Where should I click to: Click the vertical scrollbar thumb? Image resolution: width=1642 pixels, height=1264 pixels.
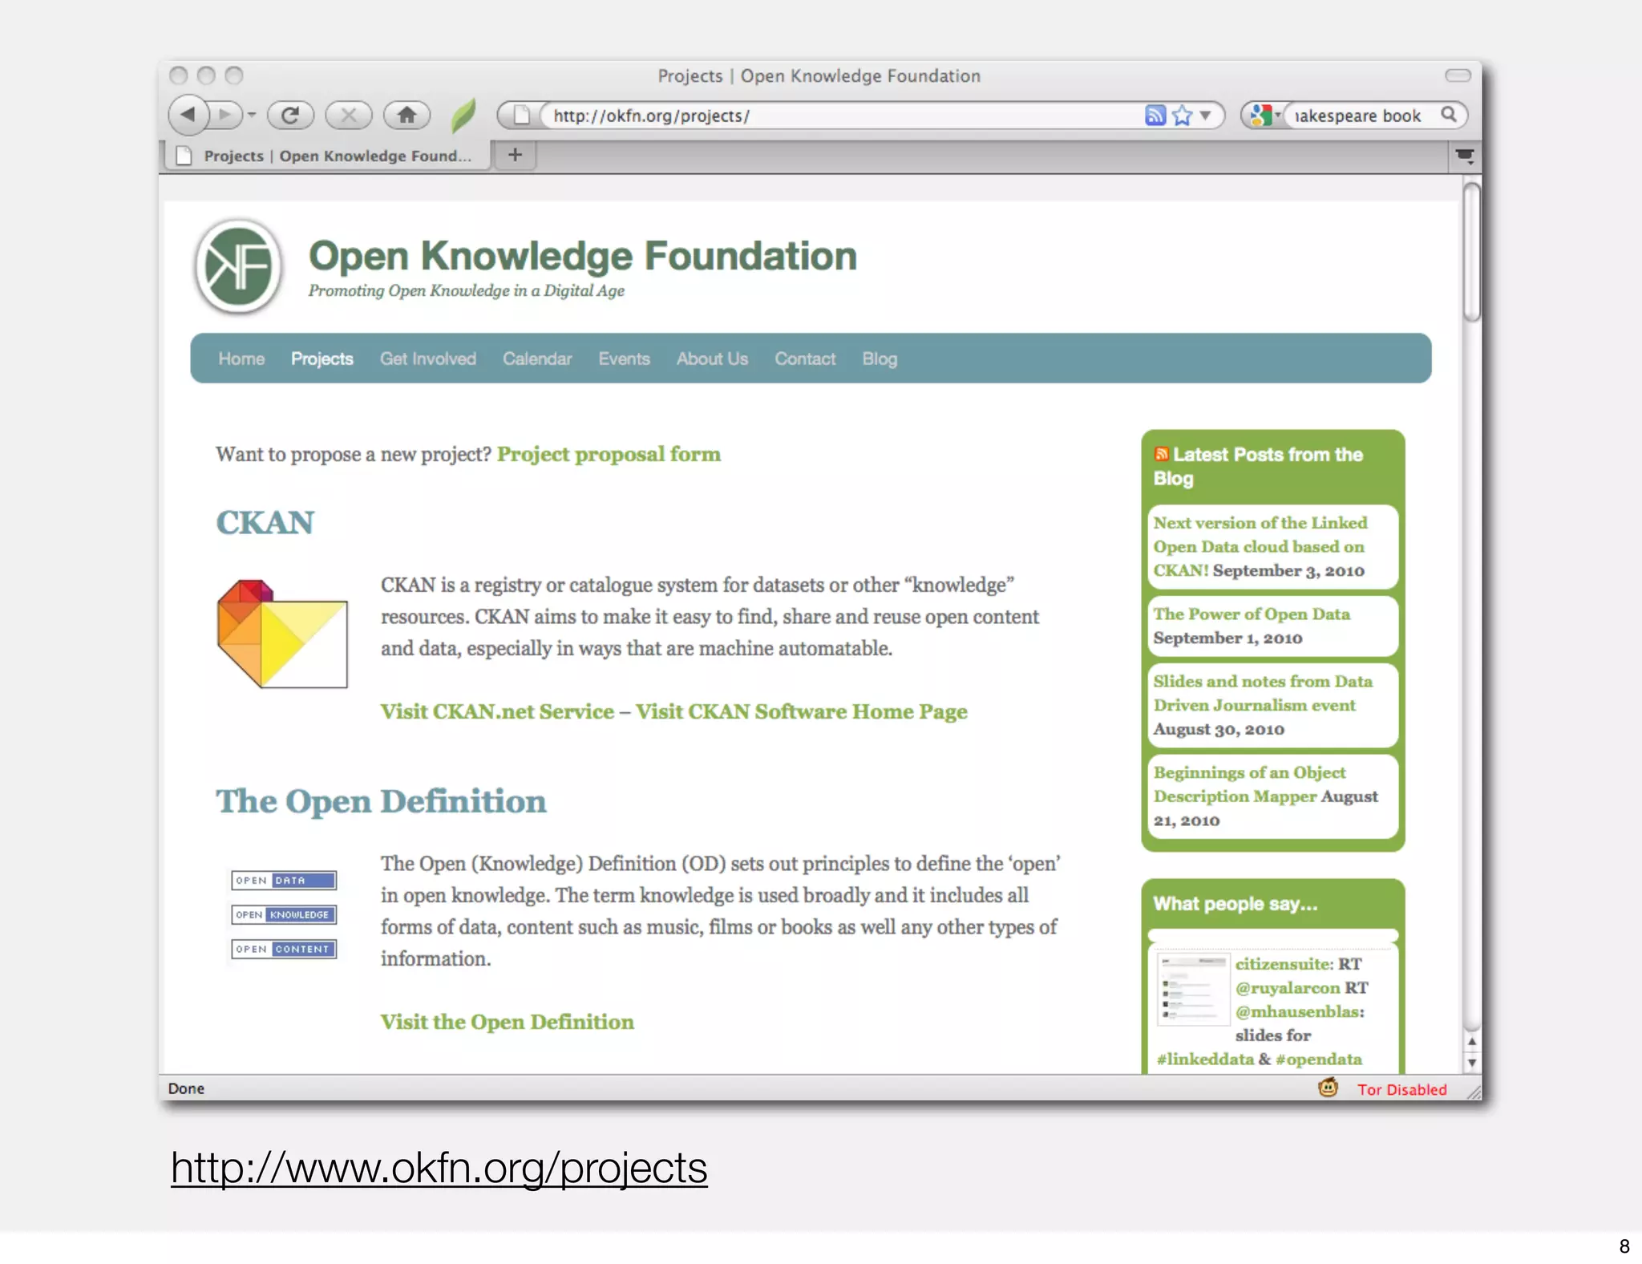[1471, 252]
